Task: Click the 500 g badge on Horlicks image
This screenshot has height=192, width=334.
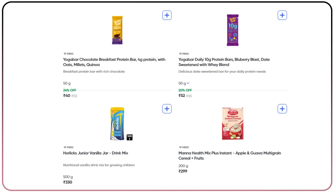Action: pos(130,137)
